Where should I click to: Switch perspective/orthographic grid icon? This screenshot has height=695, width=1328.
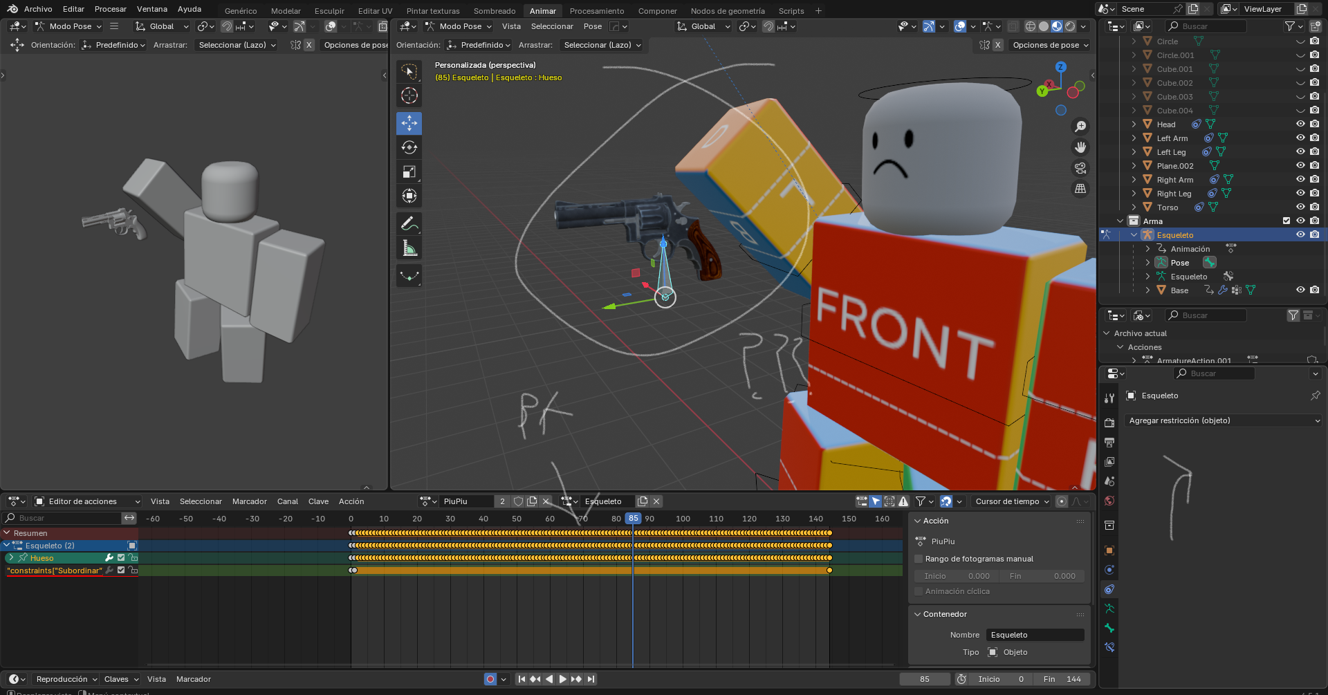[1080, 189]
